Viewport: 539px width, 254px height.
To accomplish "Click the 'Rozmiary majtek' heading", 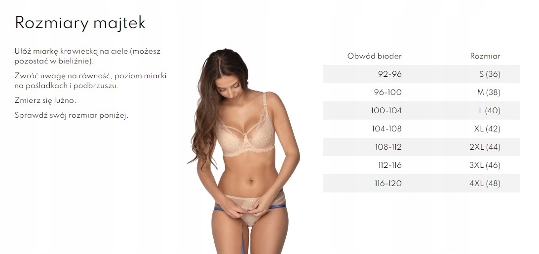I will [x=80, y=23].
